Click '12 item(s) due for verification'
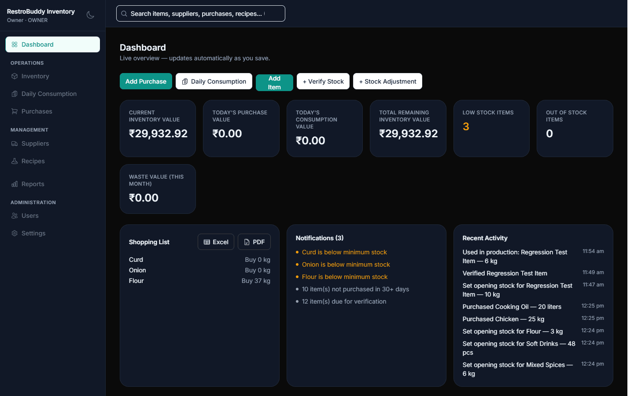Screen dimensions: 634x396 tap(344, 301)
